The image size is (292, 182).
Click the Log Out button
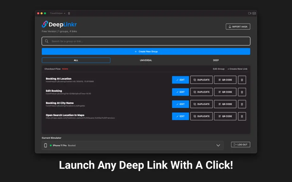click(240, 144)
